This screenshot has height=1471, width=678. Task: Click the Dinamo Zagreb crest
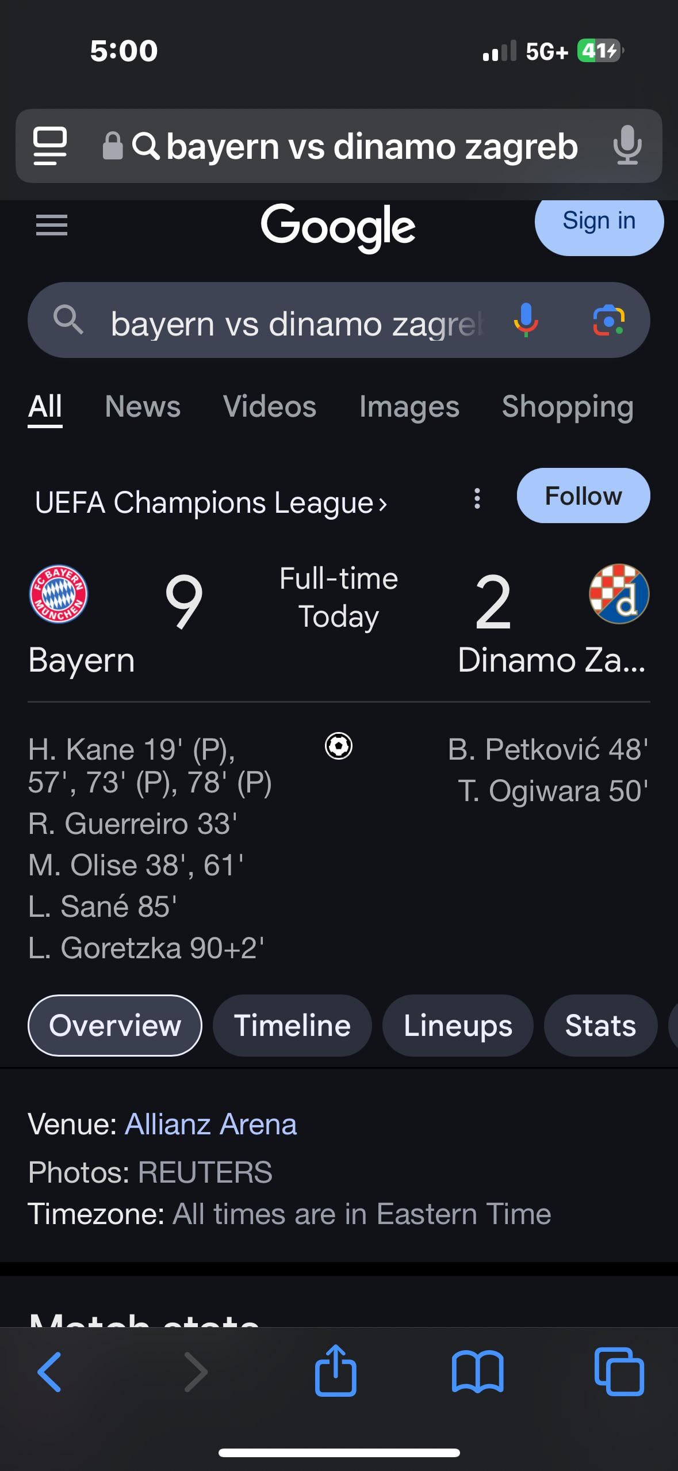pos(619,594)
